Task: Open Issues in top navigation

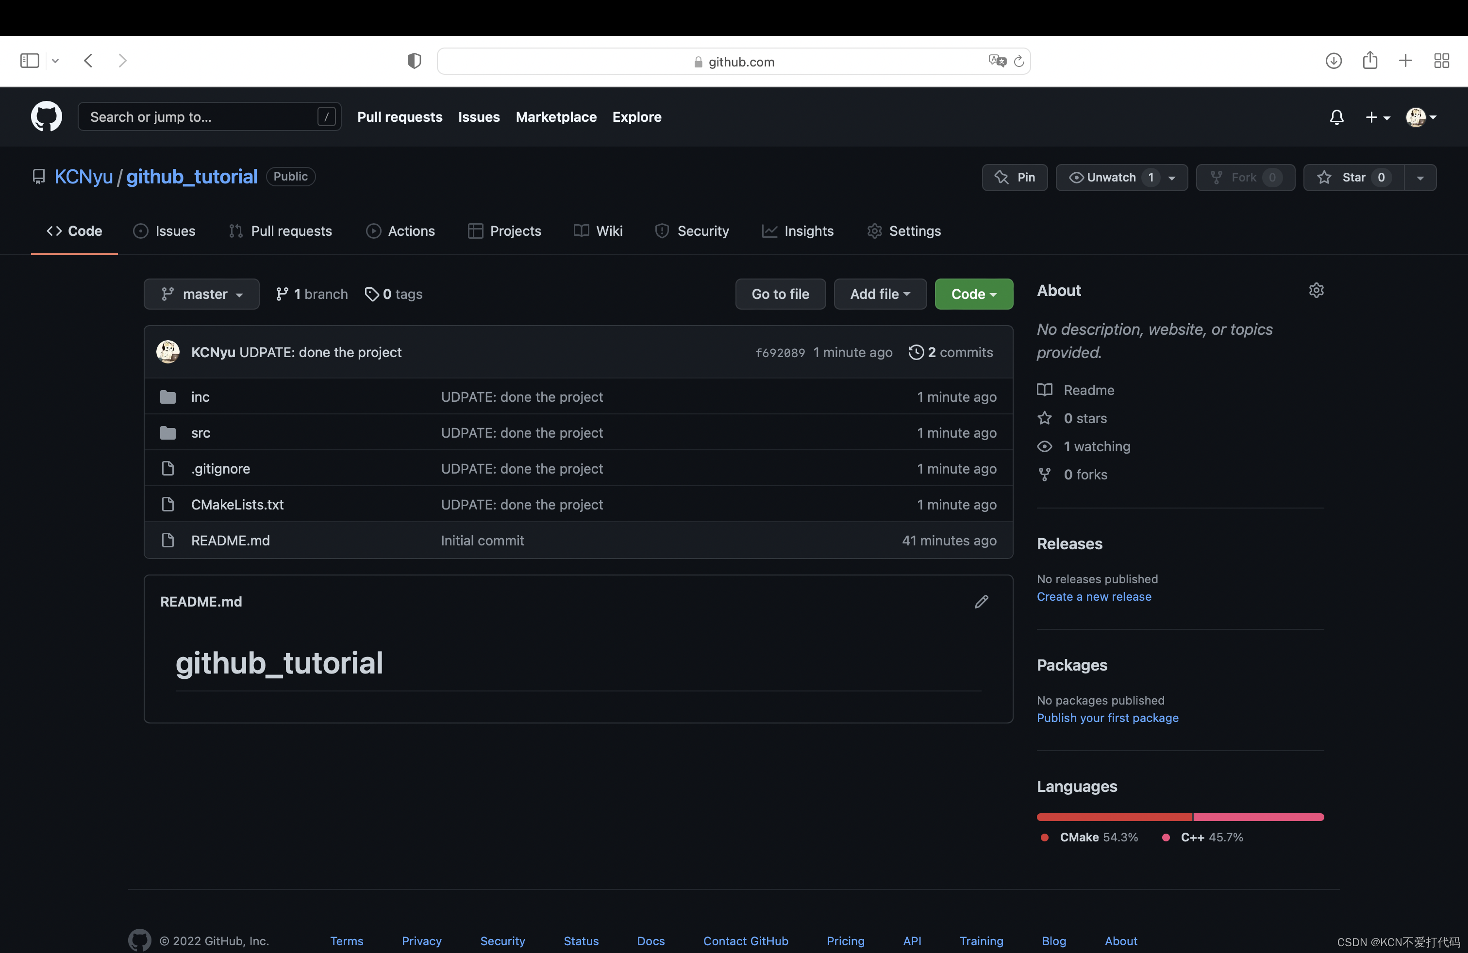Action: point(479,116)
